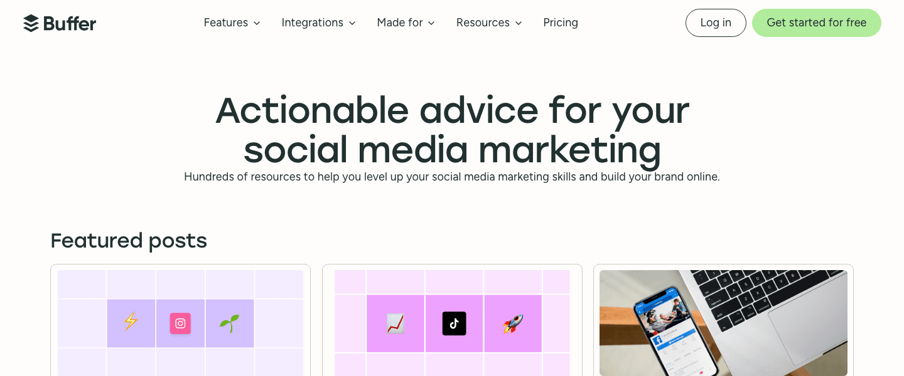Click the Buffer wordmark text
The height and width of the screenshot is (376, 904).
click(70, 24)
